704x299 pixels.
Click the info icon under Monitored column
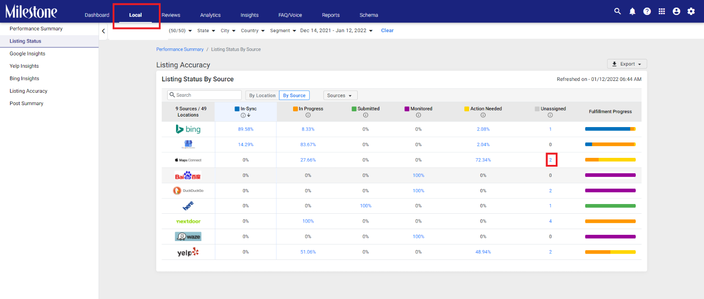click(x=418, y=115)
